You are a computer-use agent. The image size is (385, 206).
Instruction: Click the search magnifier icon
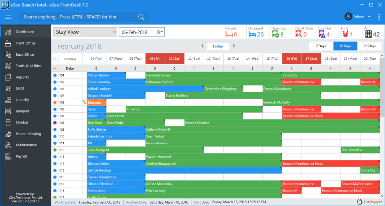(141, 17)
